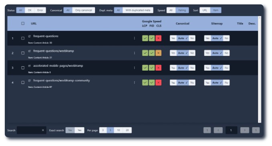Click the Sitemap column header
The width and height of the screenshot is (272, 146).
pyautogui.click(x=217, y=23)
